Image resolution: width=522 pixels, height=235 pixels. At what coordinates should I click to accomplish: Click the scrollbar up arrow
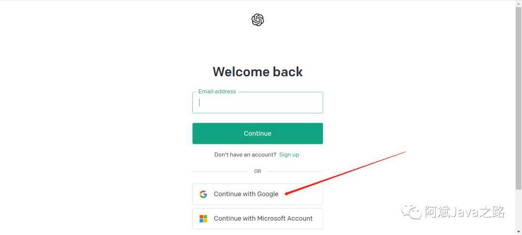tap(519, 3)
